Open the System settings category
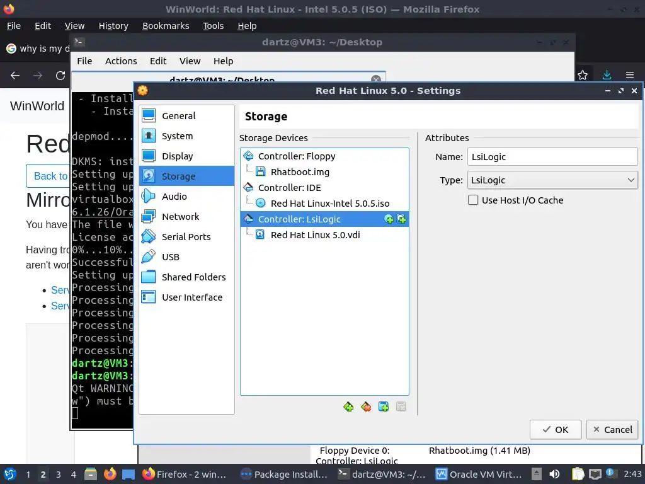This screenshot has height=484, width=645. [186, 136]
